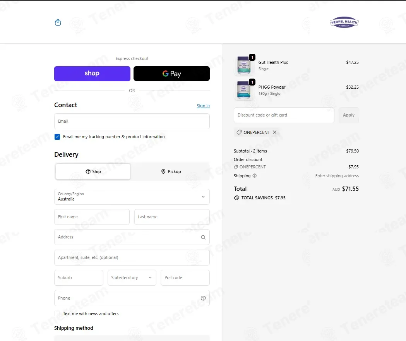The width and height of the screenshot is (406, 341).
Task: Click the Gut Health Plus product thumbnail
Action: point(244,65)
